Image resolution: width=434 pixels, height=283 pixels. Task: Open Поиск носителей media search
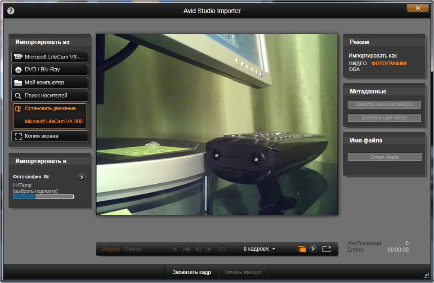50,96
